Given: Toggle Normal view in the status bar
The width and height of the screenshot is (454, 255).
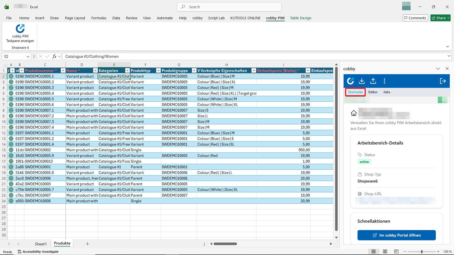Looking at the screenshot, I should click(374, 251).
